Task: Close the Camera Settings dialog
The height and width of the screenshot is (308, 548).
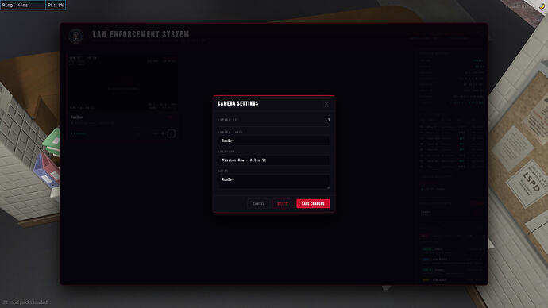Action: tap(326, 104)
